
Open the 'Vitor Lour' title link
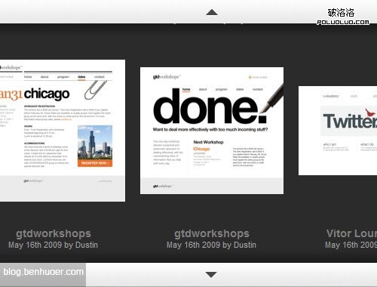click(x=351, y=233)
